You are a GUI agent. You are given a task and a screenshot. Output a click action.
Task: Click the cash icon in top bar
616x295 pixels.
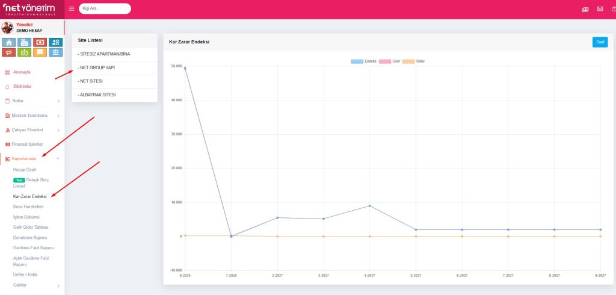[x=585, y=9]
